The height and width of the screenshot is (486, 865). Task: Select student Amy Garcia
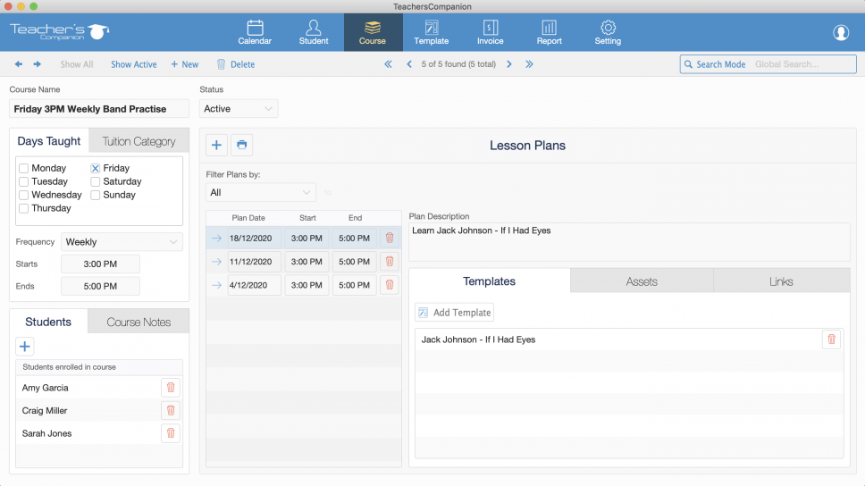[x=46, y=388]
